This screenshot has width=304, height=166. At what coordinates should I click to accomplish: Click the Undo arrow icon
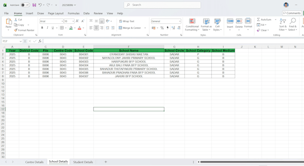[40, 5]
